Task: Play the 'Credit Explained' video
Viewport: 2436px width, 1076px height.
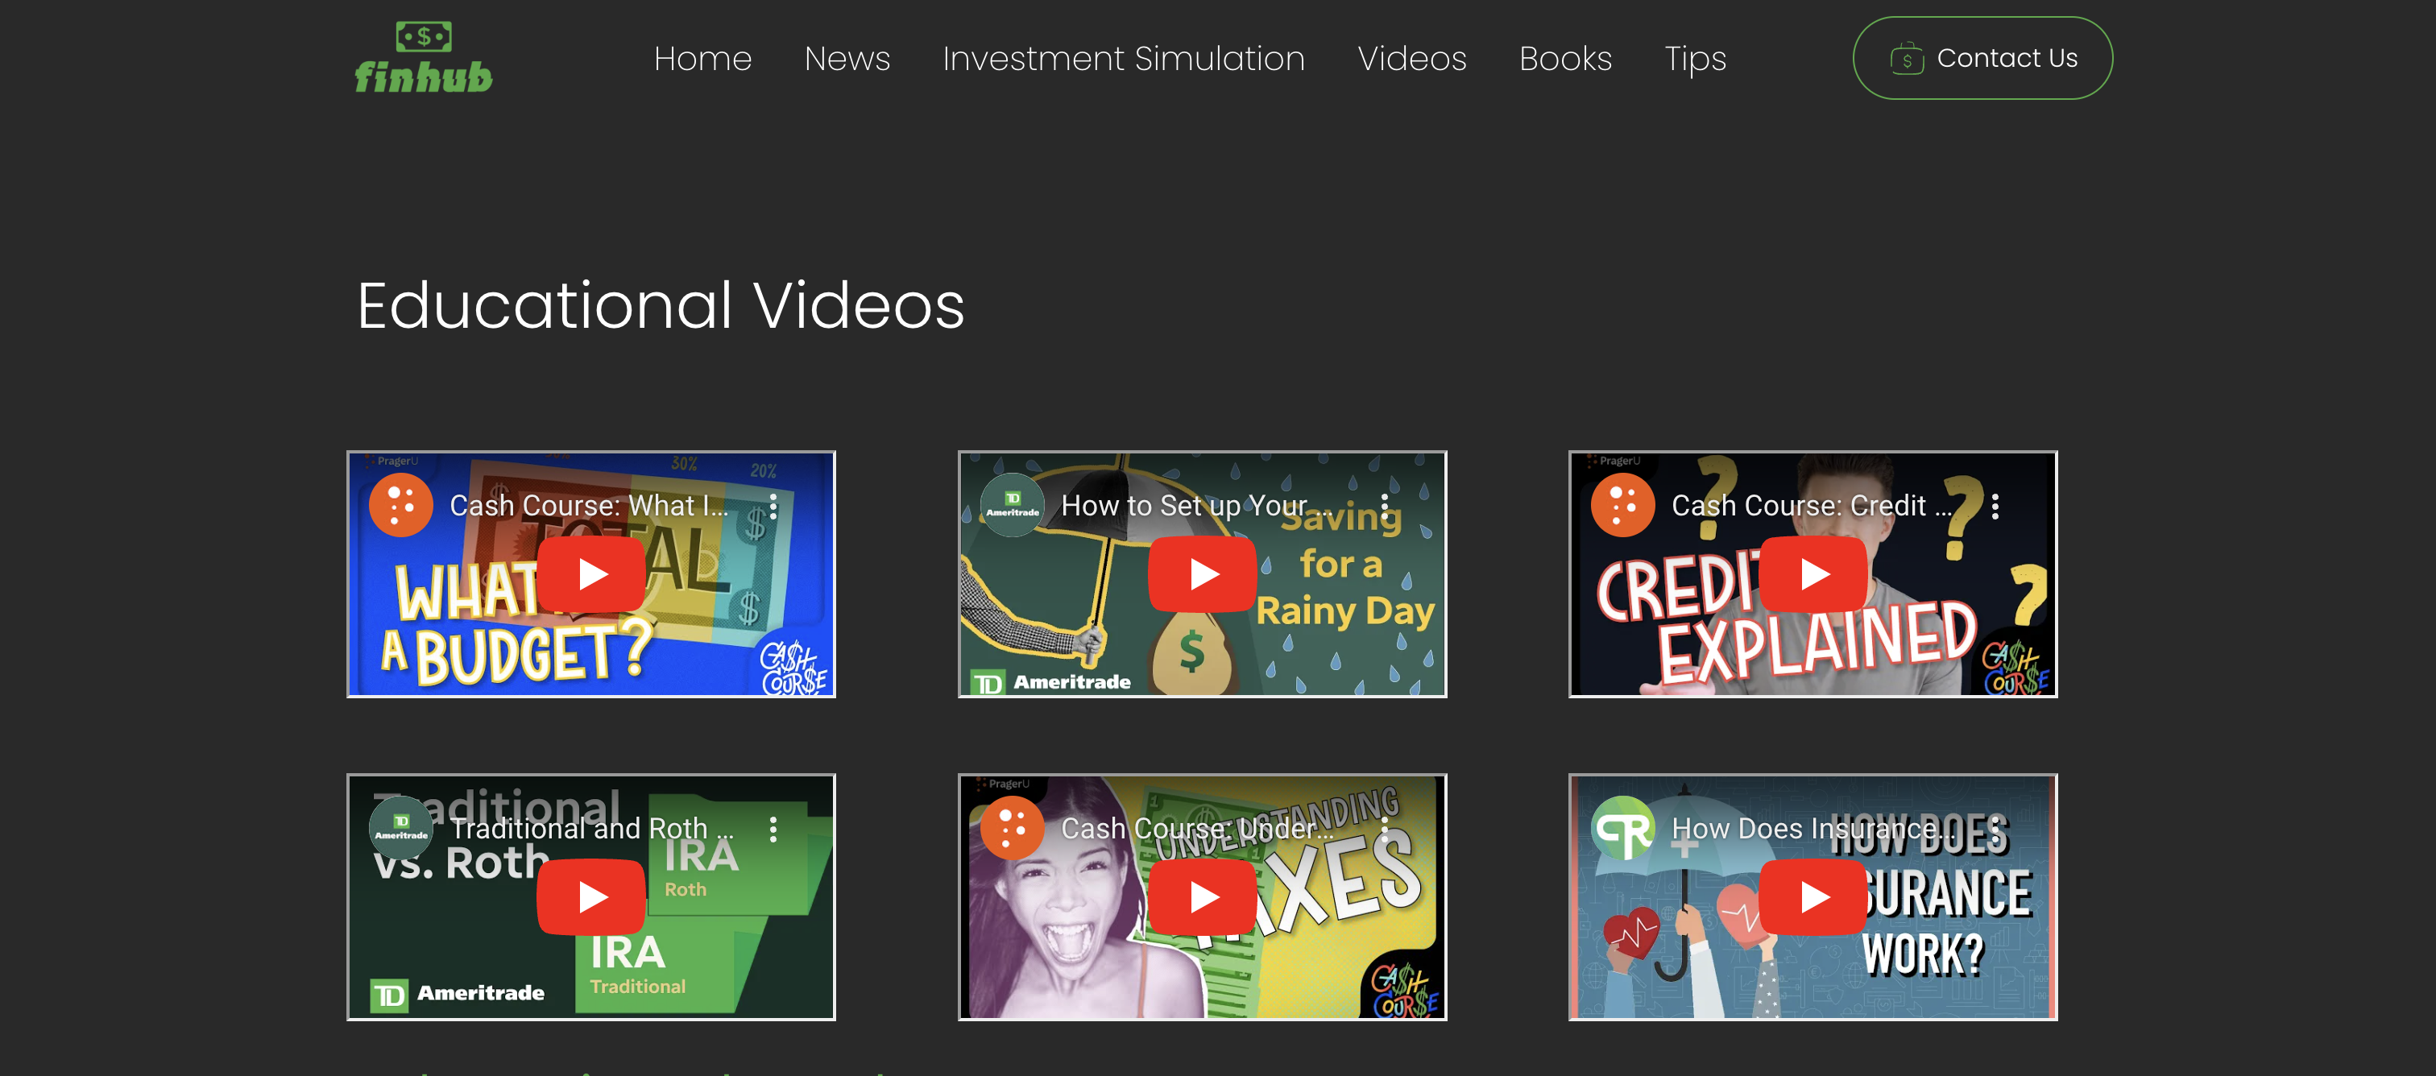Action: point(1812,574)
